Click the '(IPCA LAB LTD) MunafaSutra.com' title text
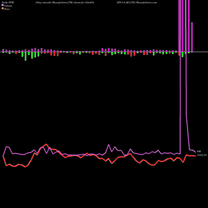The width and height of the screenshot is (208, 208). pos(136,2)
